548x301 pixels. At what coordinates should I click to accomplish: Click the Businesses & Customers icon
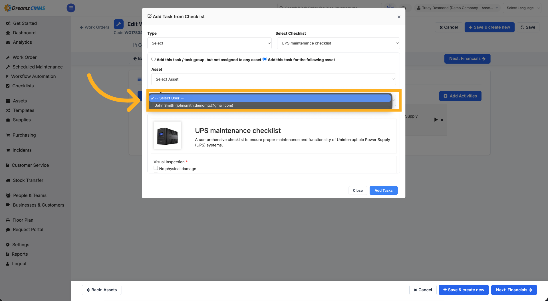(x=8, y=205)
